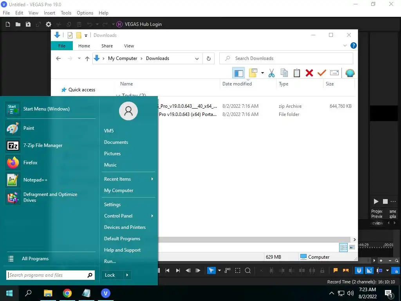Toggle the Explorer navigation pane button
Viewport: 401px width, 301px height.
pos(238,73)
